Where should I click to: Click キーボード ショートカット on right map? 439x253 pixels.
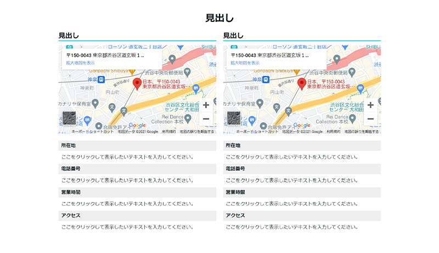257,132
